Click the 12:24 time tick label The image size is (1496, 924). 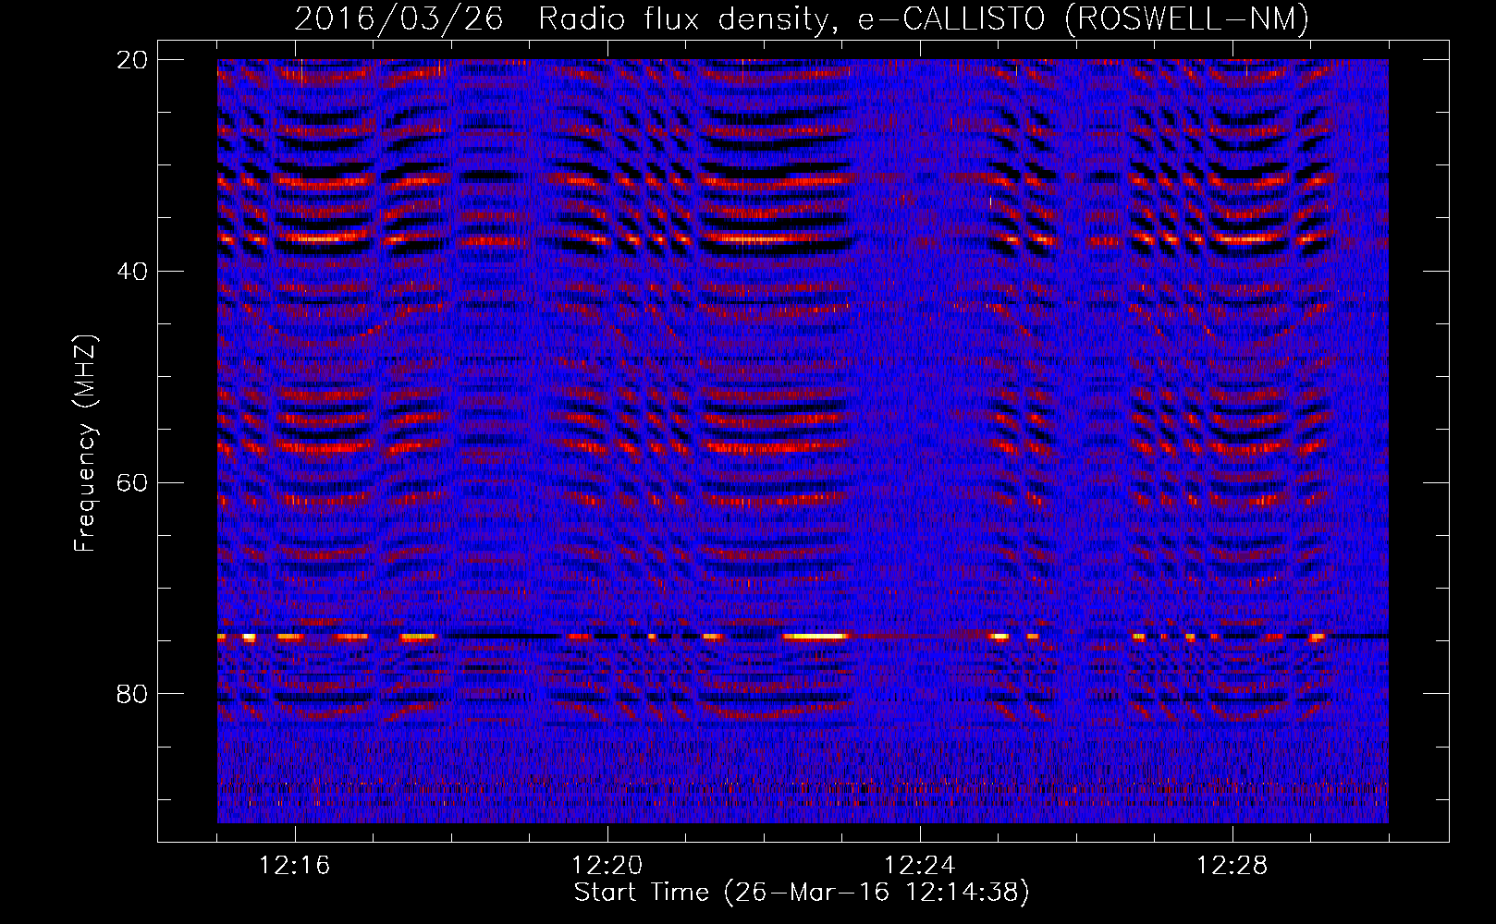tap(920, 866)
